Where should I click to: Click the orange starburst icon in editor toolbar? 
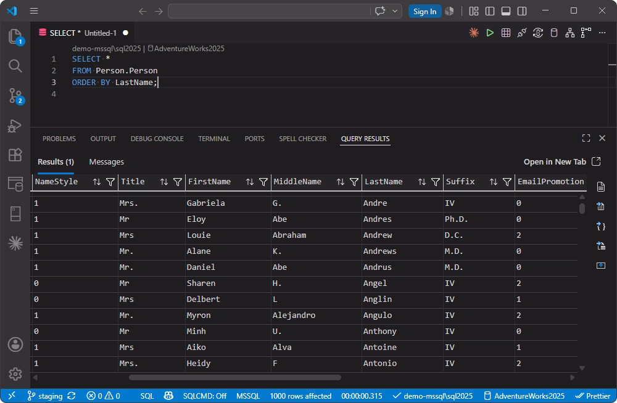(474, 33)
